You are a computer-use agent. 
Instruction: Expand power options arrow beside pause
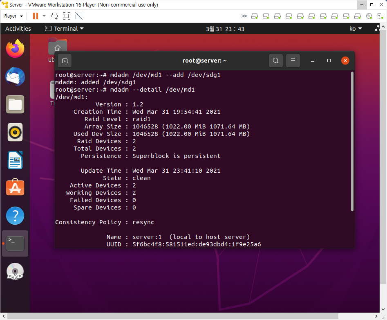[x=44, y=16]
